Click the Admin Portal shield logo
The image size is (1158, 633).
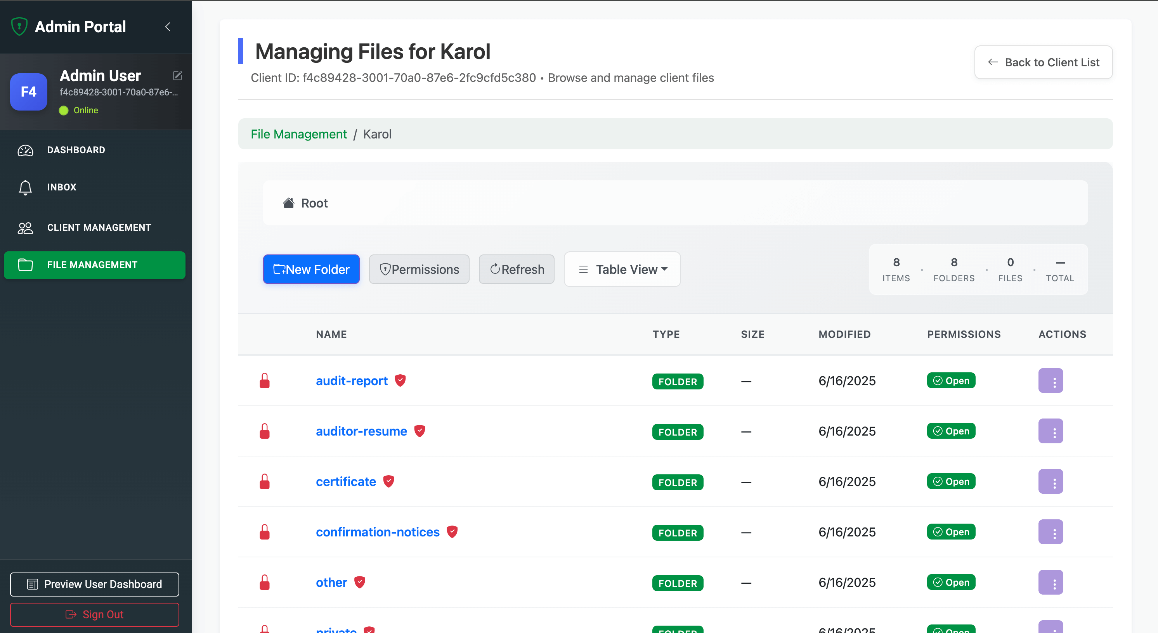19,26
